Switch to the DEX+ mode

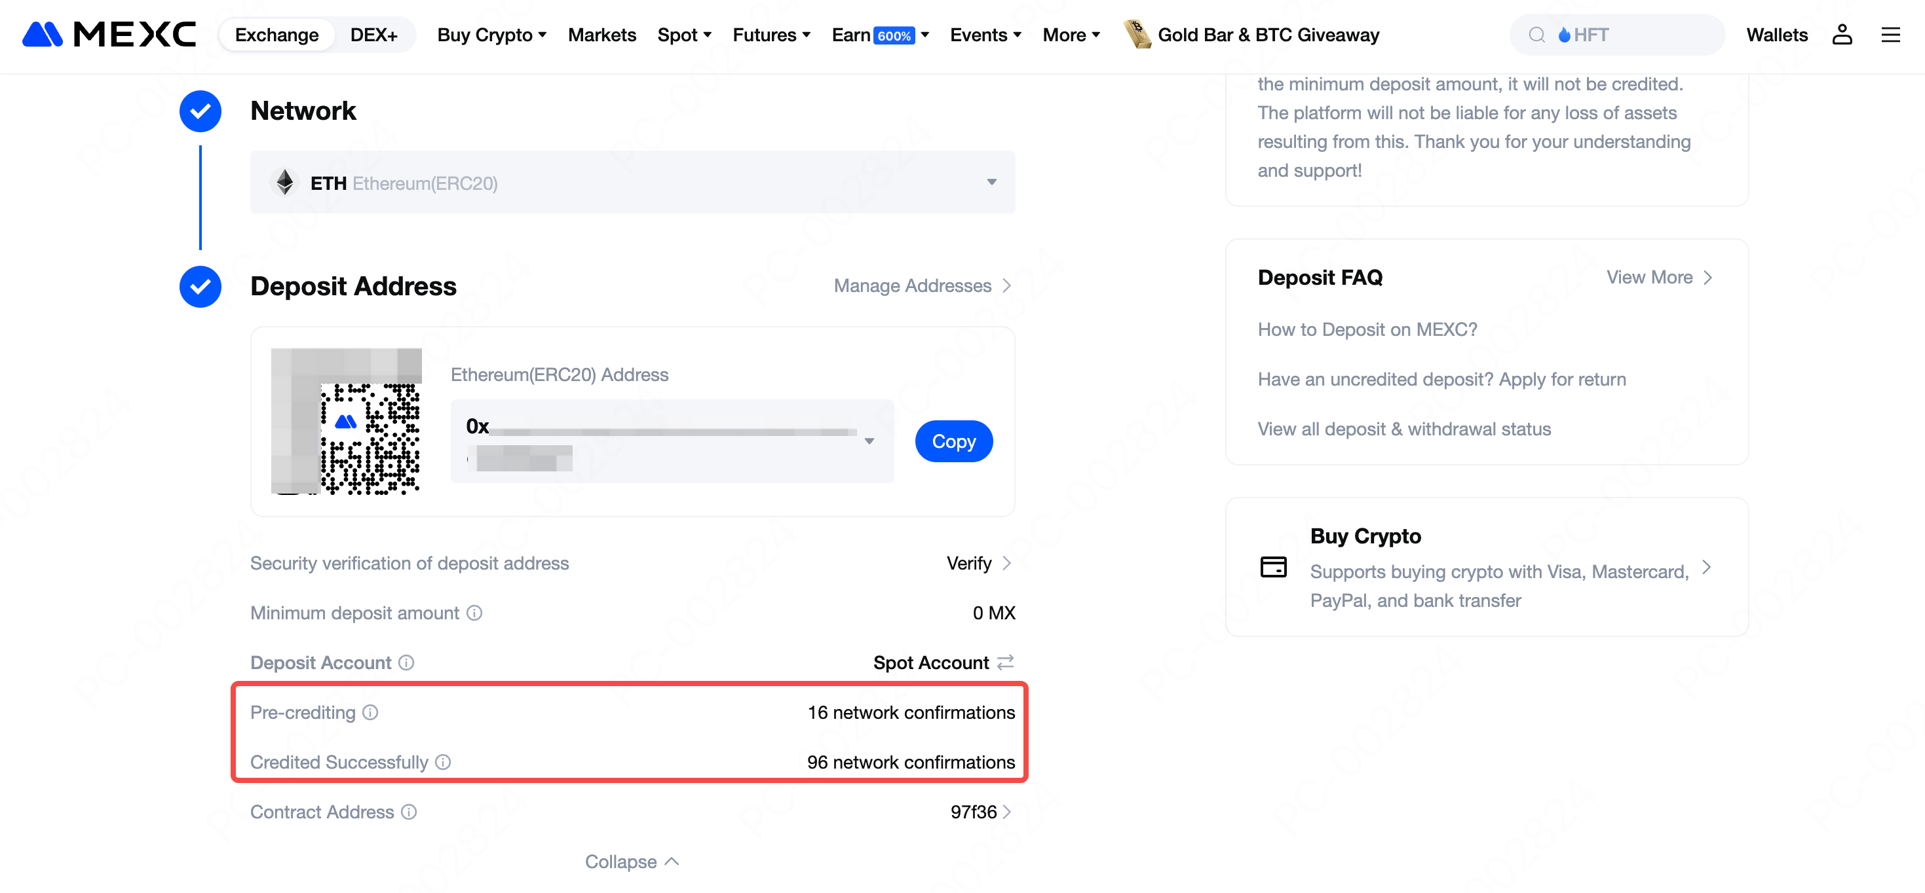pos(373,34)
